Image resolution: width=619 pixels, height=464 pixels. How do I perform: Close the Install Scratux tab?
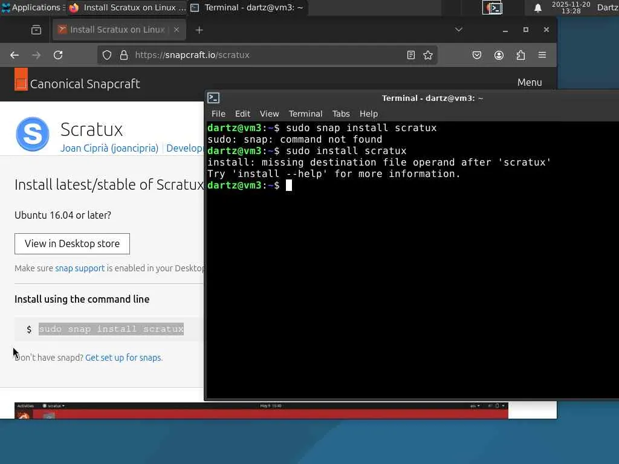[x=177, y=30]
